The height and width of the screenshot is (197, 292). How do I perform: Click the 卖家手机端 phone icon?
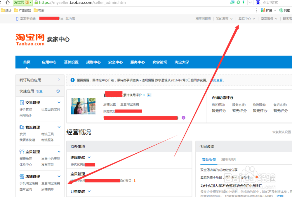(17, 19)
